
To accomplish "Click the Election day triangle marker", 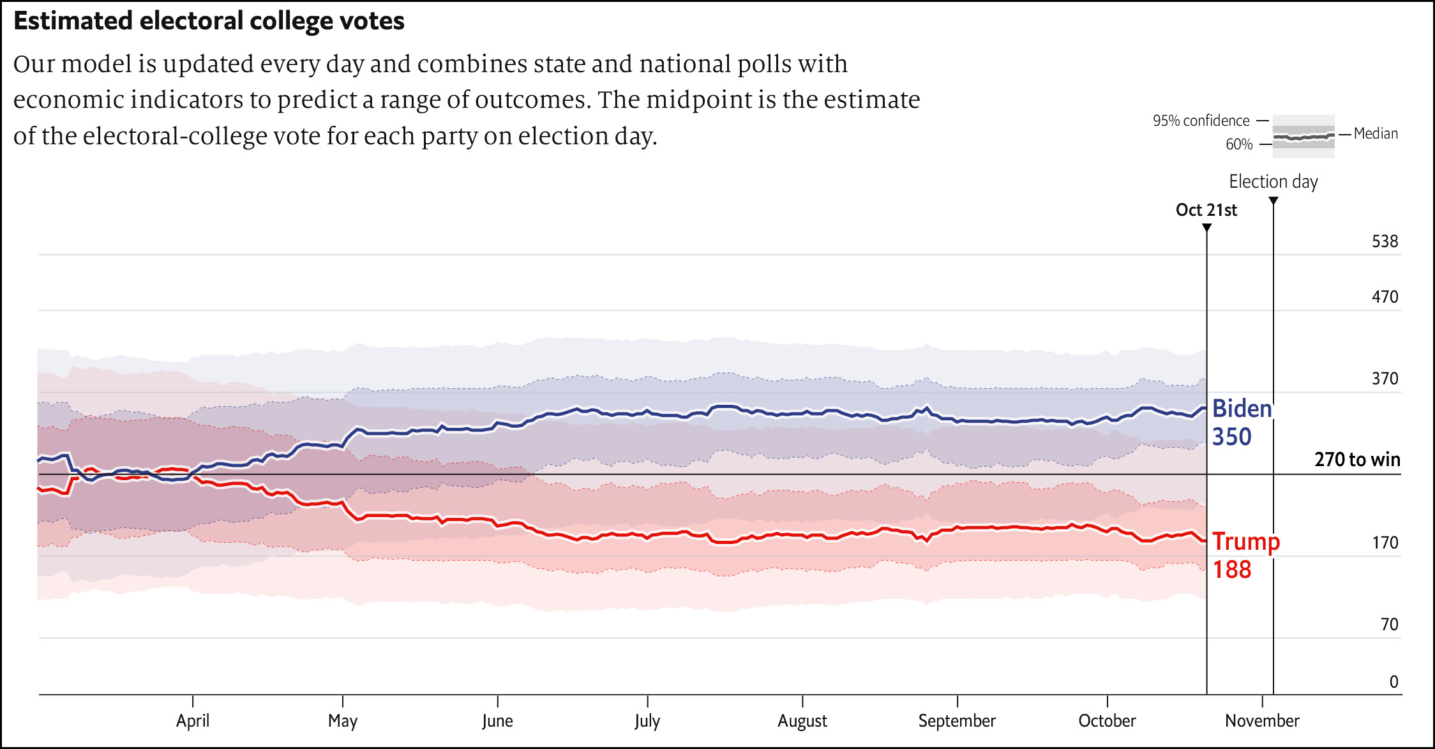I will click(1273, 201).
